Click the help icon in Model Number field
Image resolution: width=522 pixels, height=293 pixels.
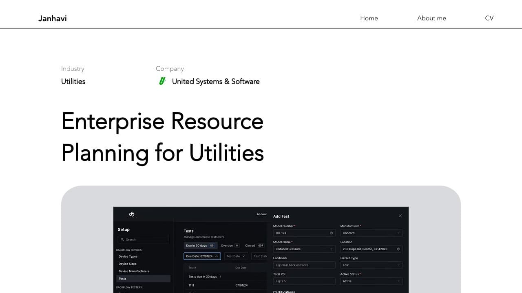(331, 233)
